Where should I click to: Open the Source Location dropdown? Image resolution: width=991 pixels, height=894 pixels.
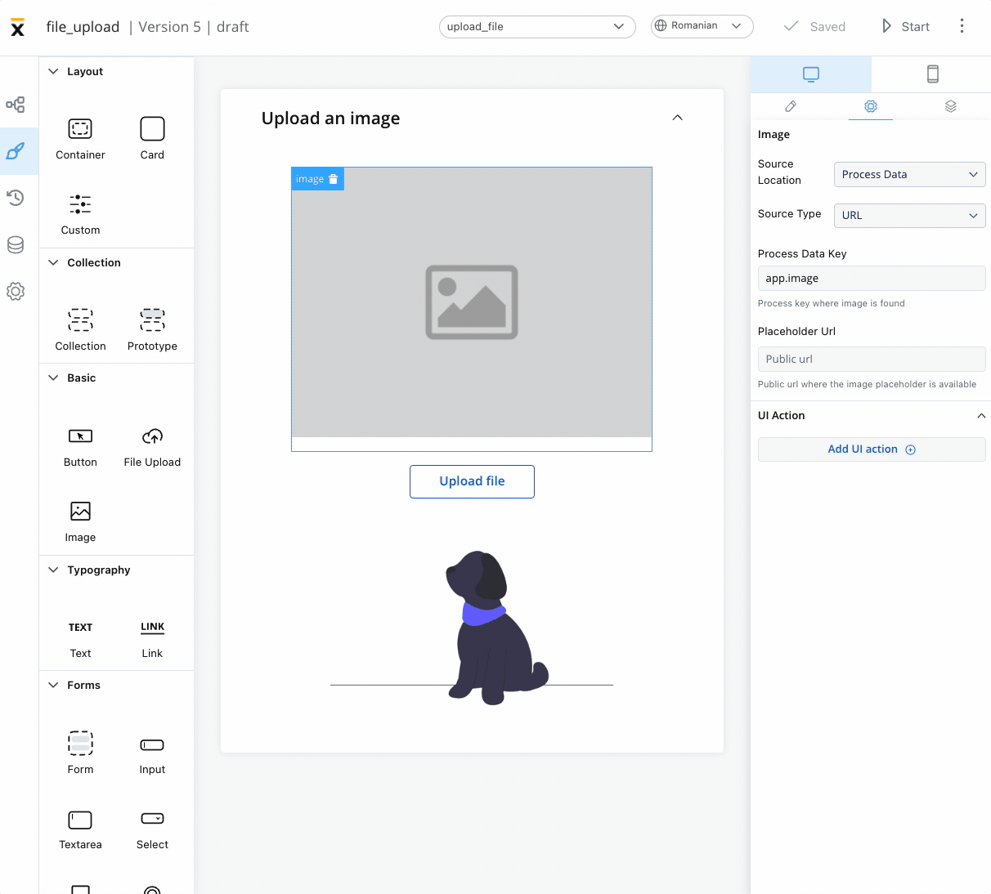pyautogui.click(x=909, y=174)
